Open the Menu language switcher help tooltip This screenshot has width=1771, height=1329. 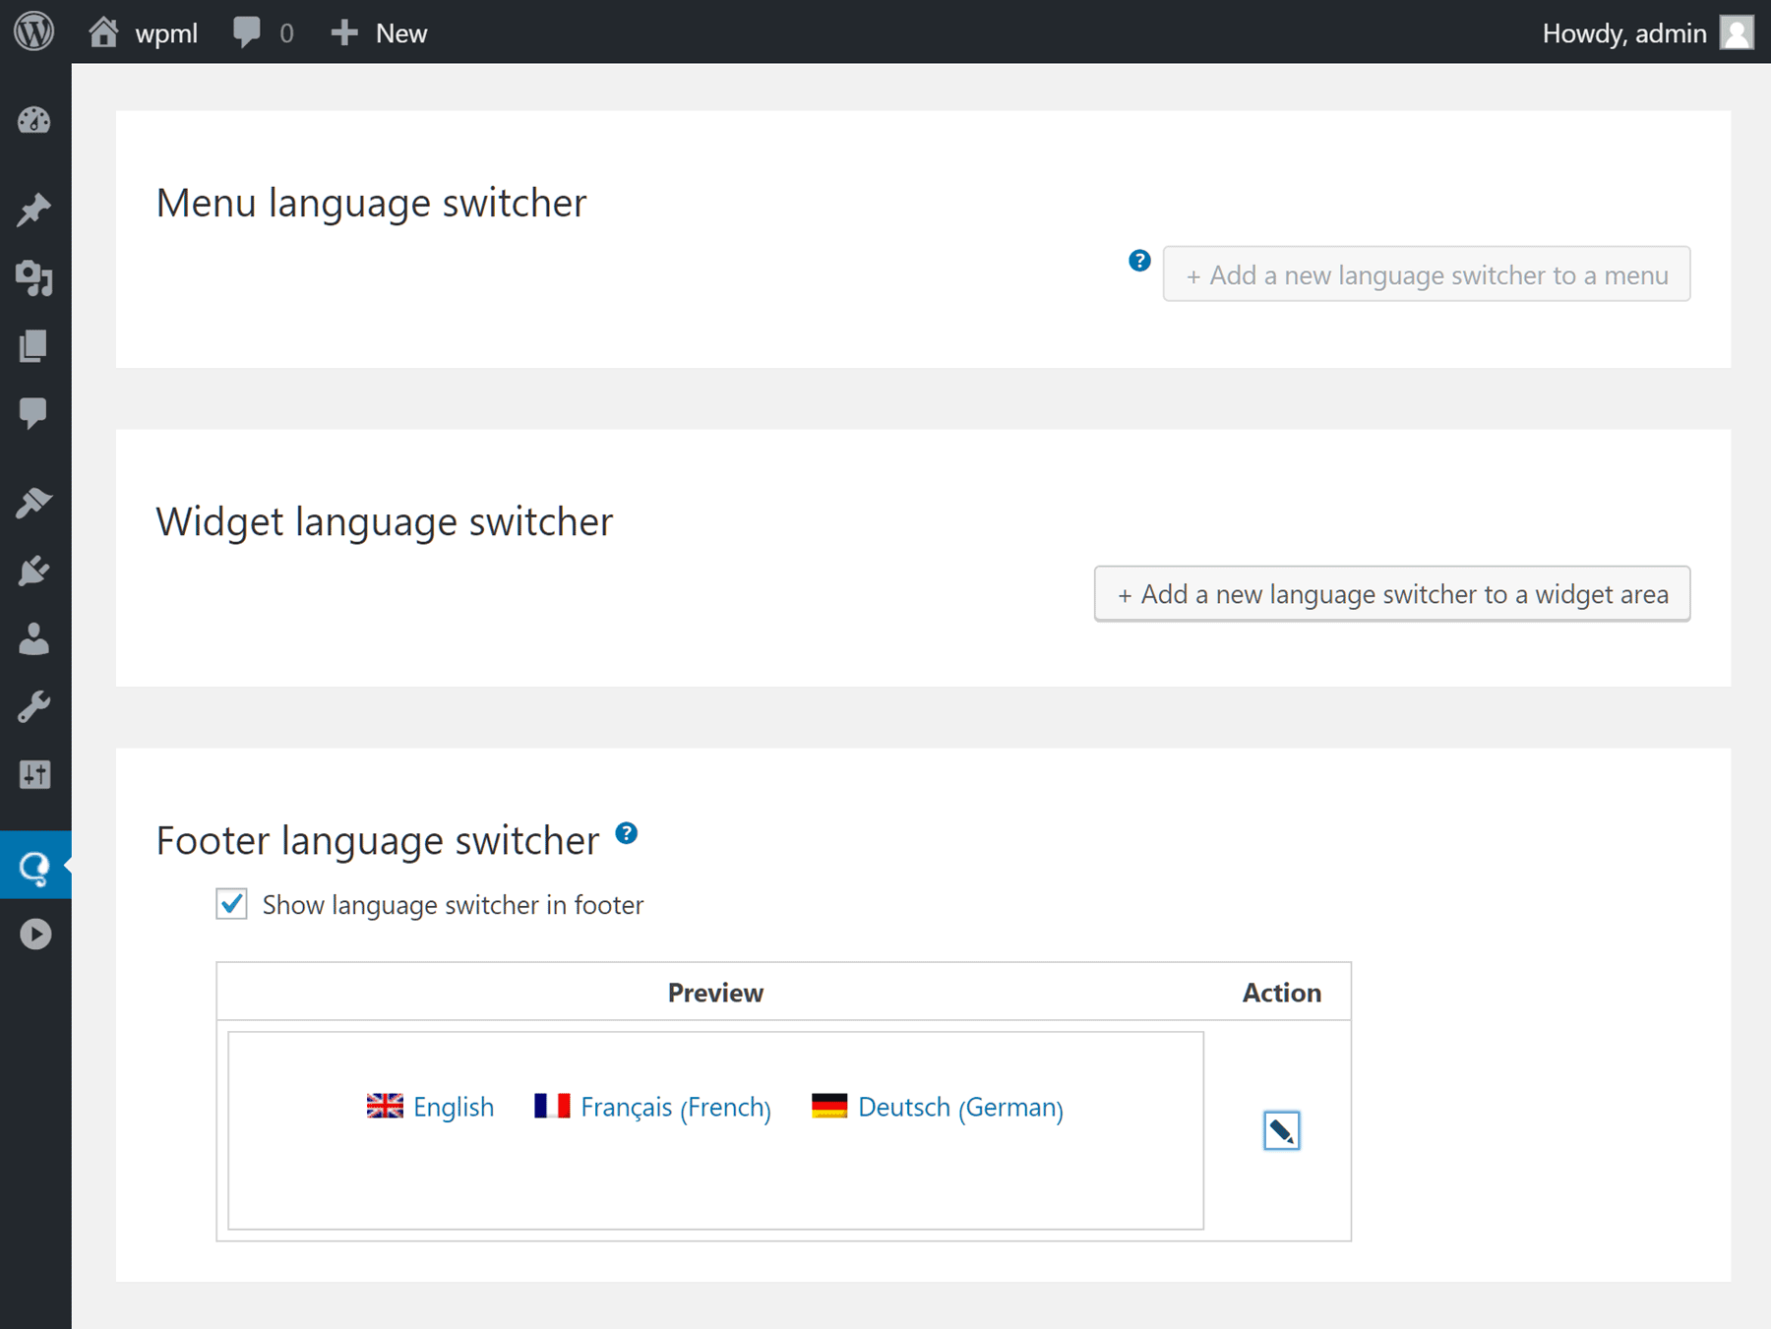(x=1139, y=261)
